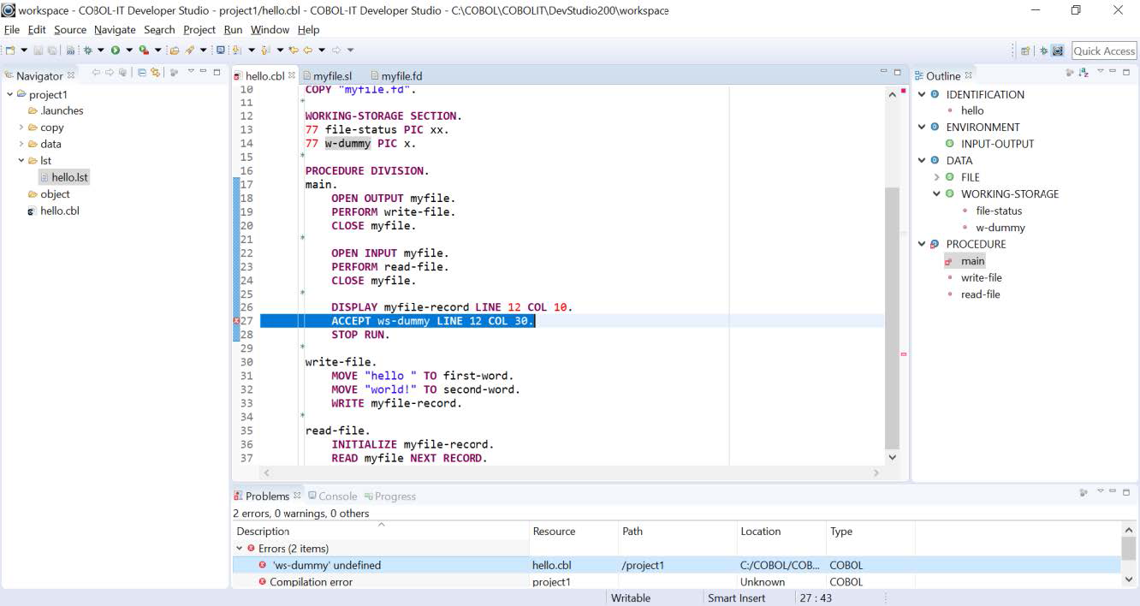The height and width of the screenshot is (606, 1140).
Task: Toggle the Problems view filter
Action: pos(1084,492)
